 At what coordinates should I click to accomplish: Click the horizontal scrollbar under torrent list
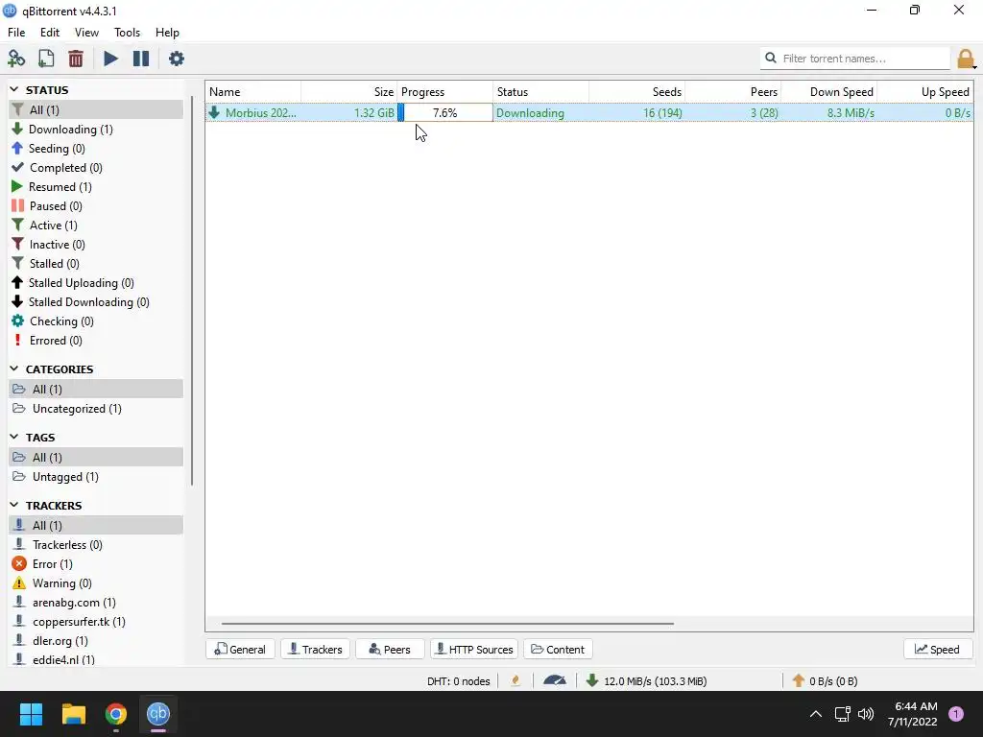click(447, 624)
